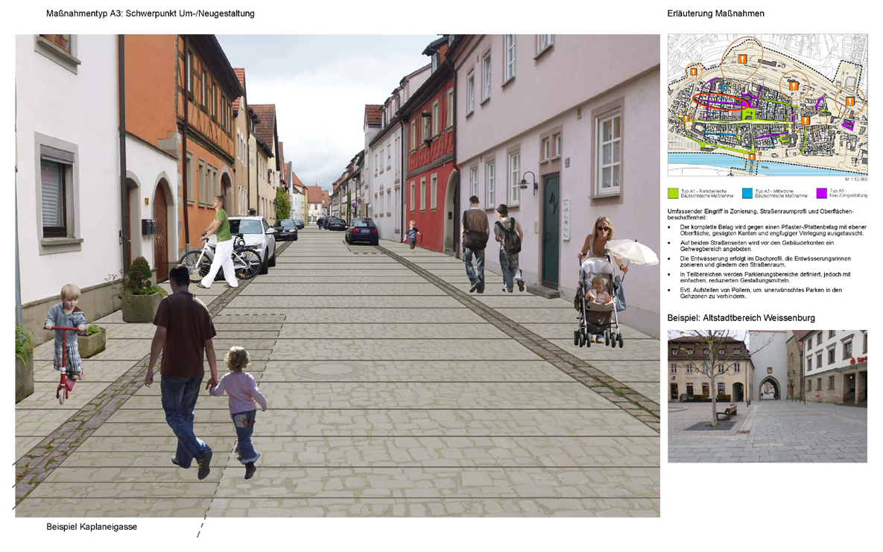Click the wall lantern beside the green door
This screenshot has width=883, height=552.
tap(528, 181)
